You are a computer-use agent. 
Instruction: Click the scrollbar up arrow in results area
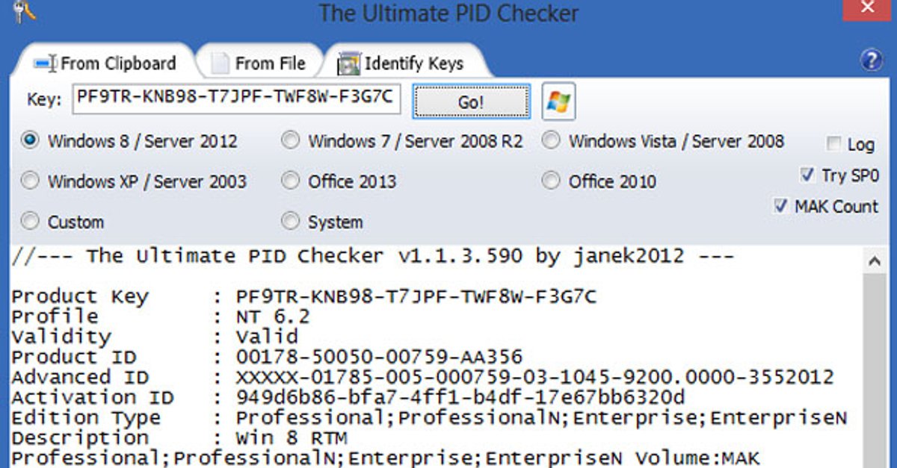click(x=875, y=261)
